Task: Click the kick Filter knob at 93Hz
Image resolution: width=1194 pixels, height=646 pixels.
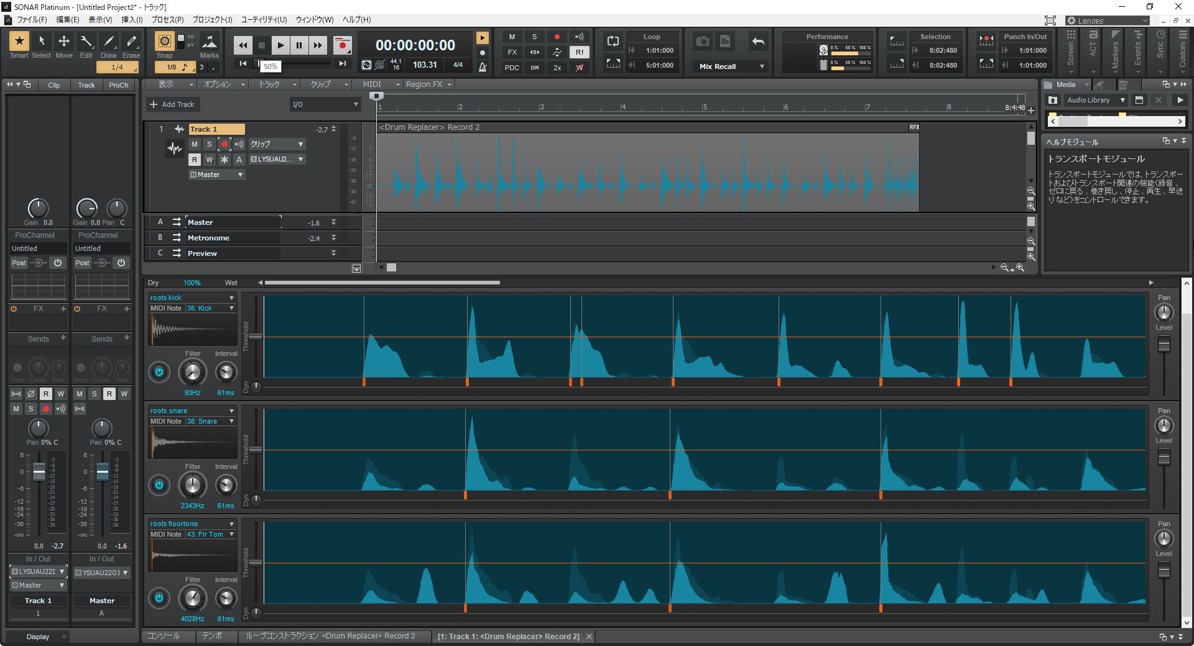Action: click(192, 372)
